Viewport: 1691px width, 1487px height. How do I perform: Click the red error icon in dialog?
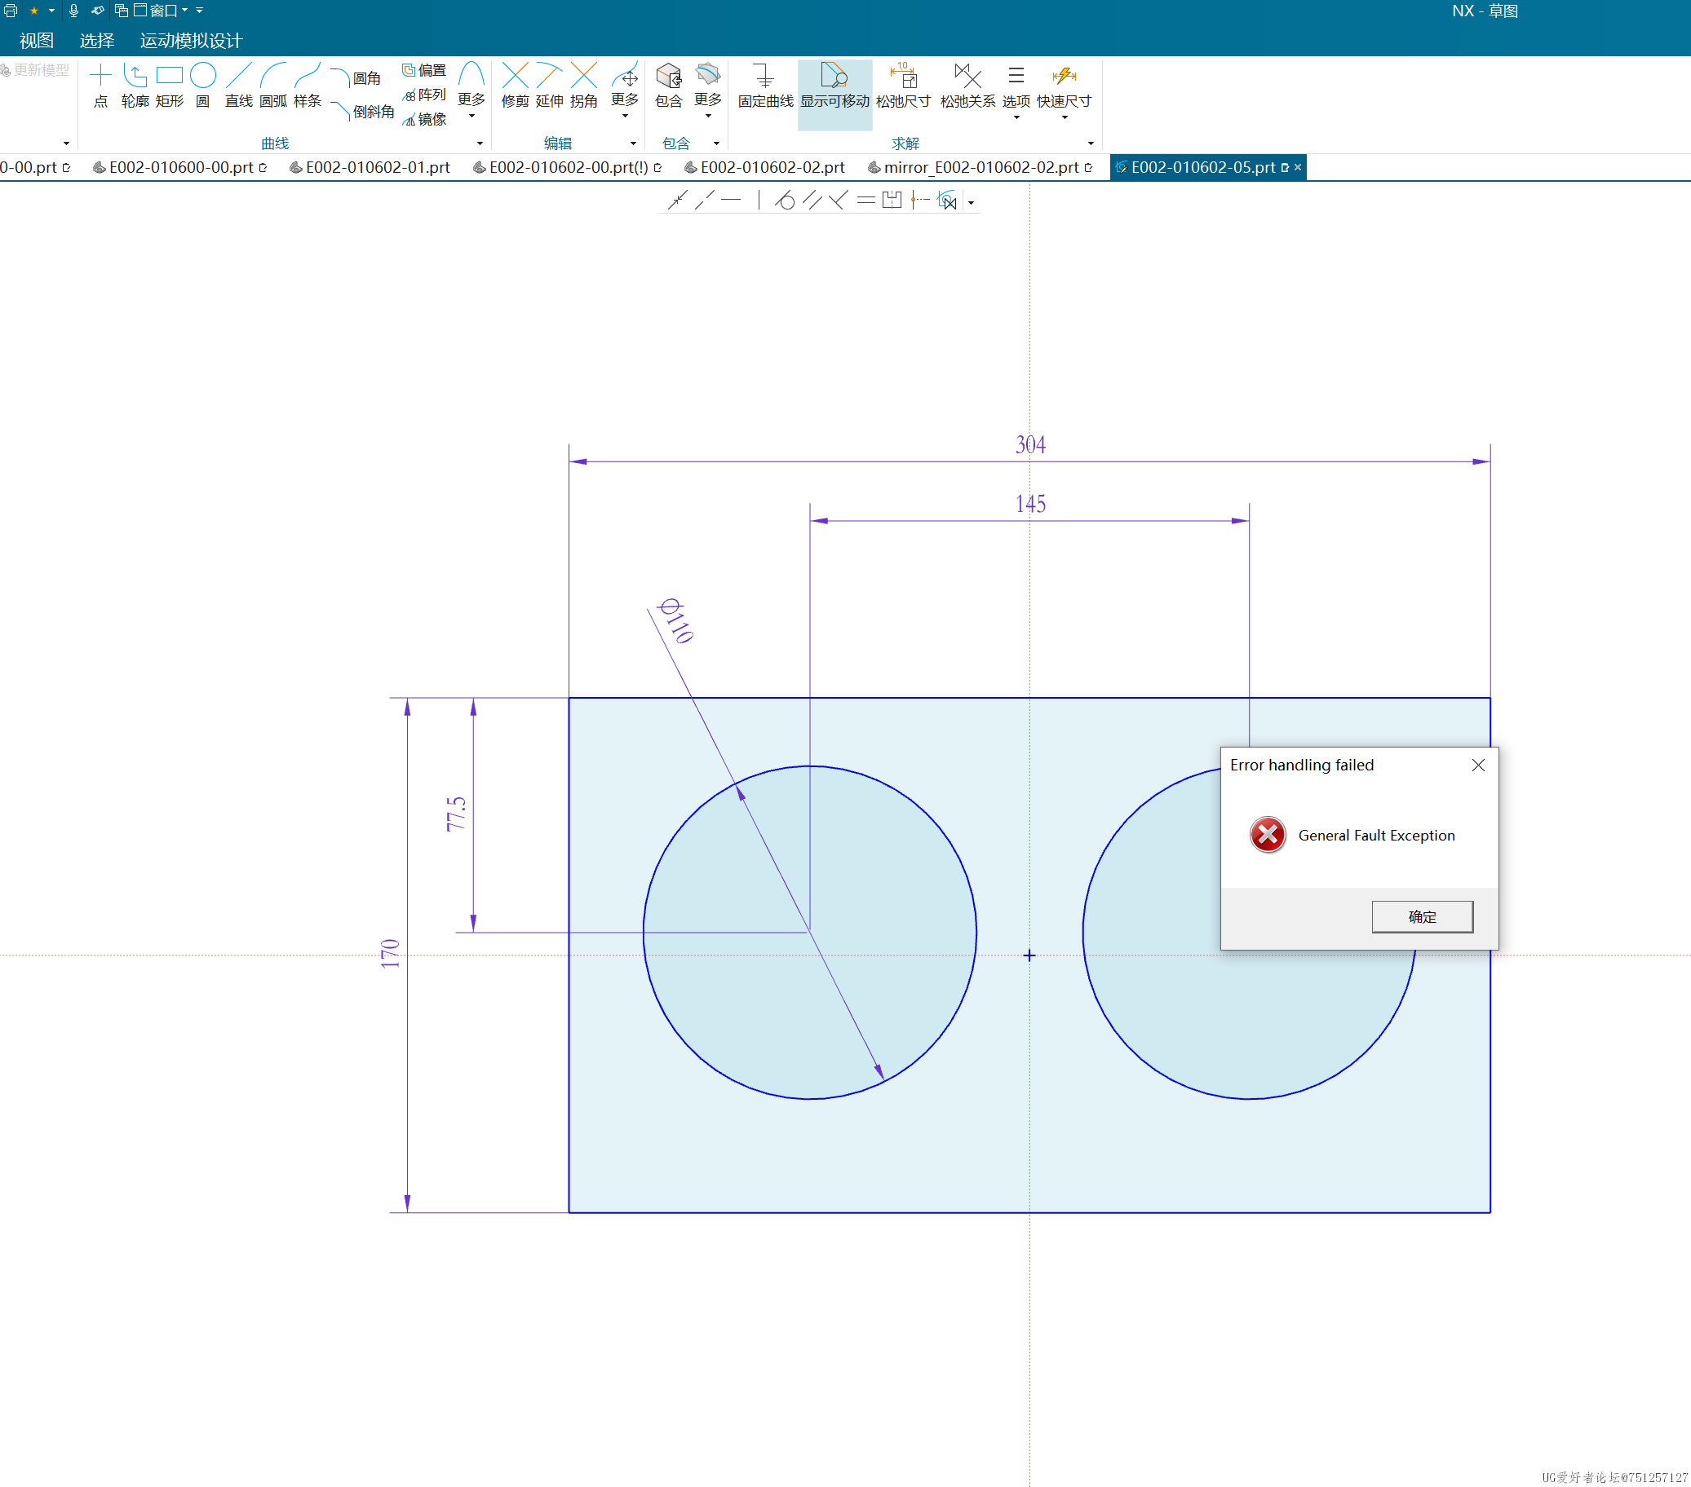1268,835
